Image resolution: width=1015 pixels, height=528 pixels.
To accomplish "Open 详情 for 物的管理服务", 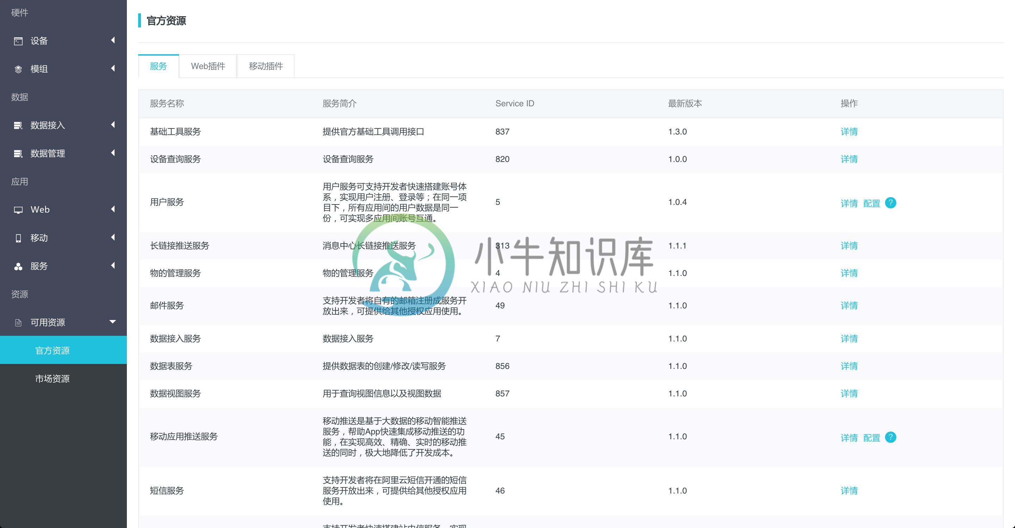I will (849, 274).
